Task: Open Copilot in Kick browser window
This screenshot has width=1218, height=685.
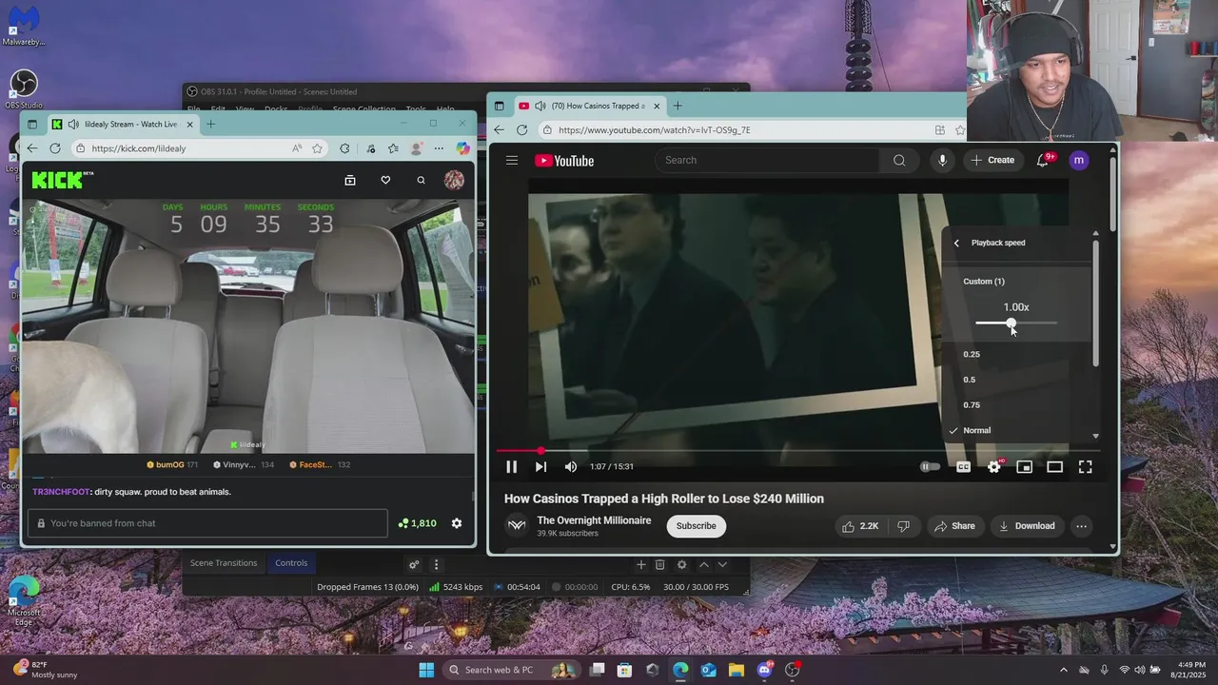Action: point(462,148)
